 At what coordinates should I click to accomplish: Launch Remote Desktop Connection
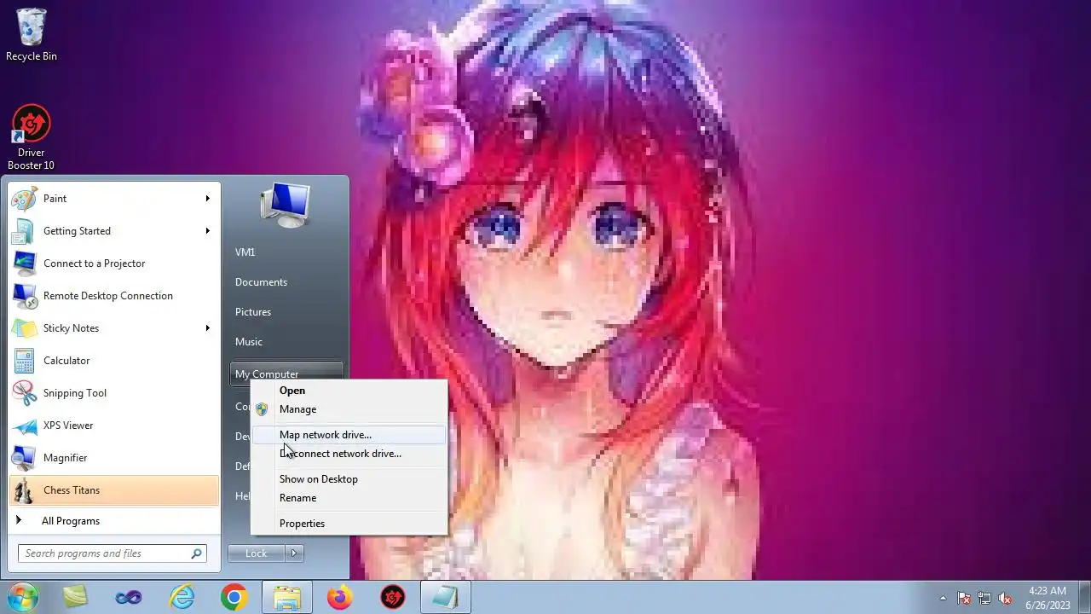[x=113, y=296]
